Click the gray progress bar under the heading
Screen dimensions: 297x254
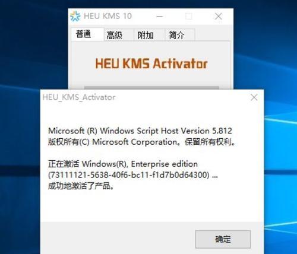(151, 87)
